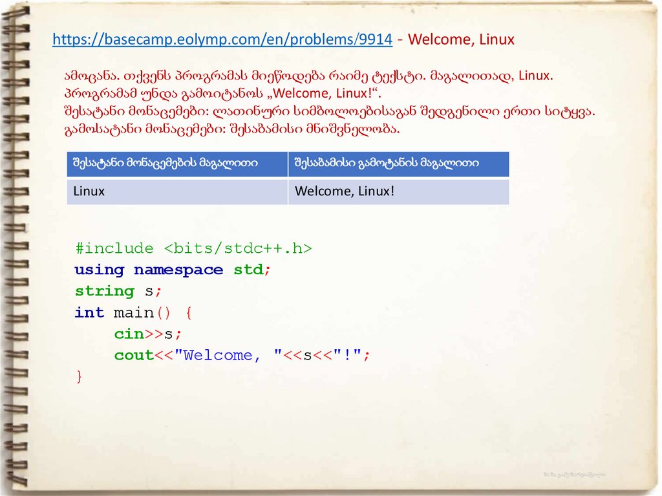Select the "string s;" code line
Screen dimensions: 662x496
coord(118,291)
